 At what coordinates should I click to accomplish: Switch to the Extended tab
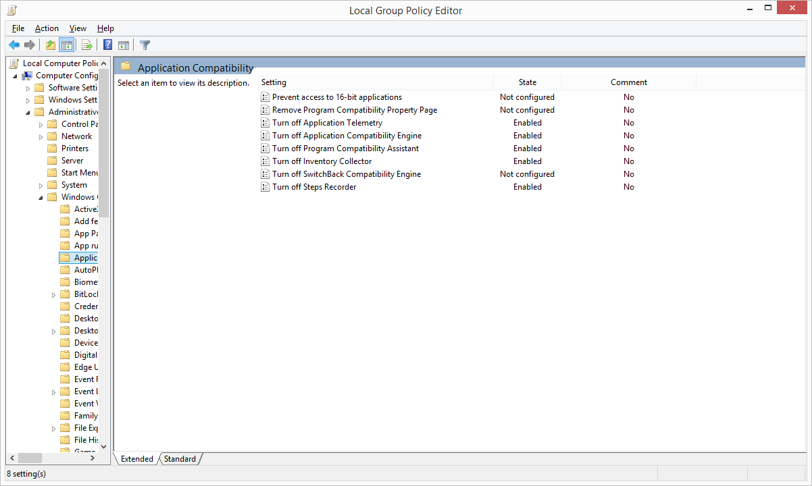coord(137,459)
